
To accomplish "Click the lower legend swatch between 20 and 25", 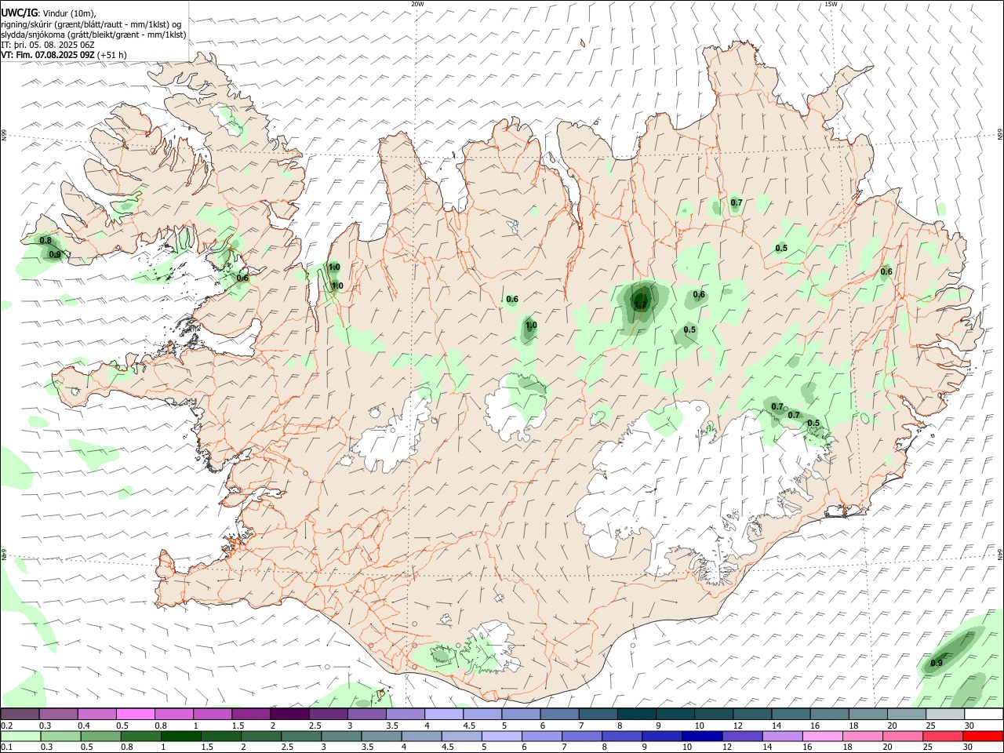I will point(903,737).
